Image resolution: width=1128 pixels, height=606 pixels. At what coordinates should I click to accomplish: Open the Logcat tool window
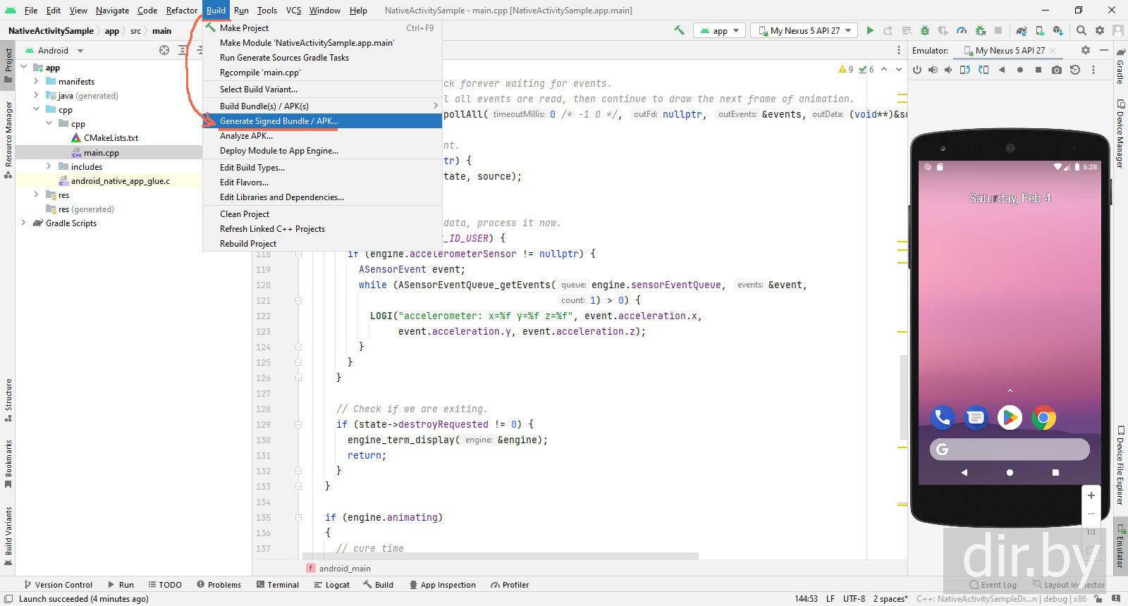click(x=331, y=585)
